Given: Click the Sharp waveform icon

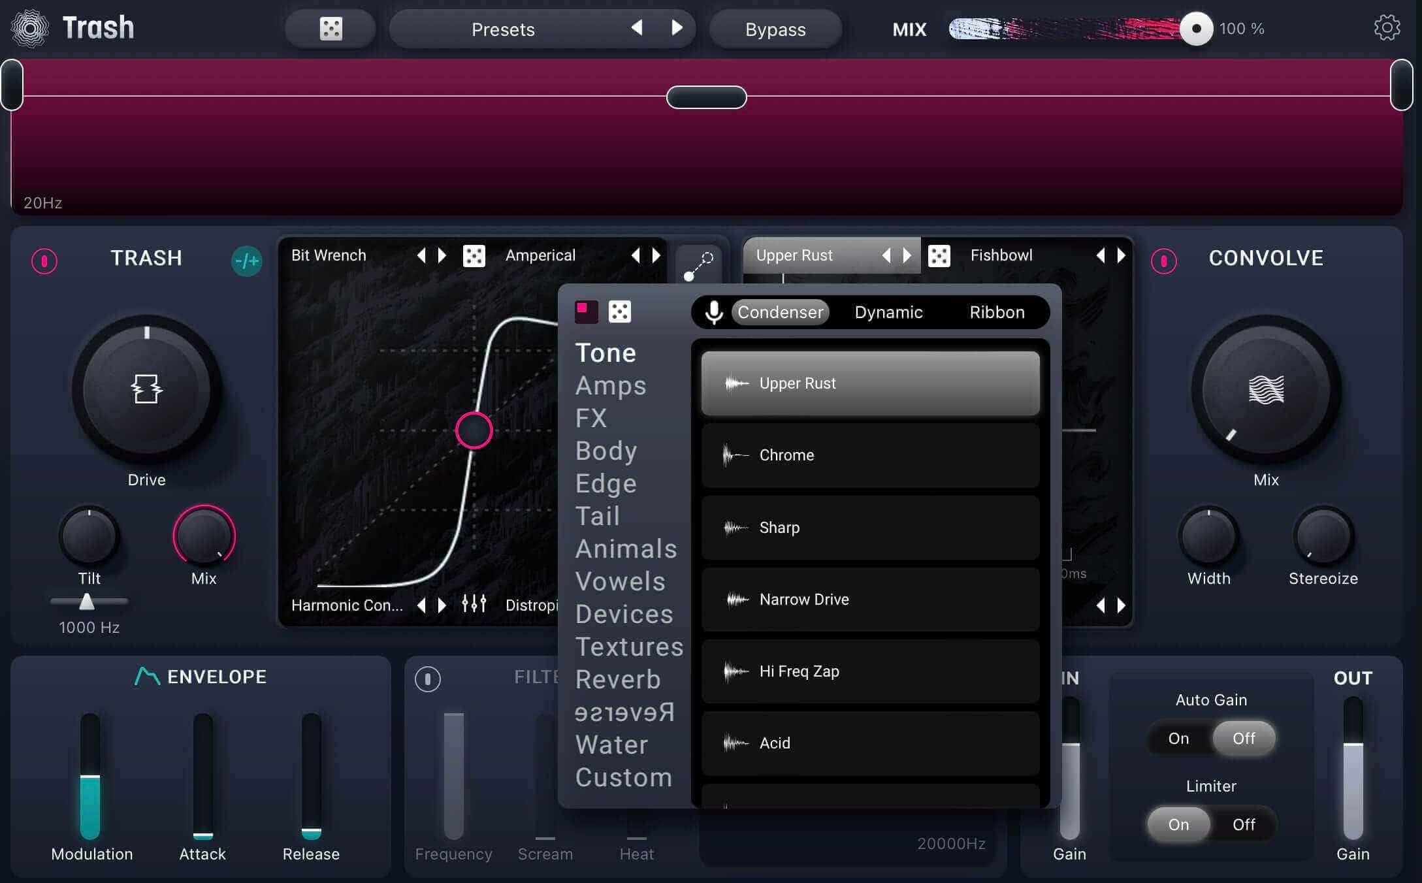Looking at the screenshot, I should [736, 527].
